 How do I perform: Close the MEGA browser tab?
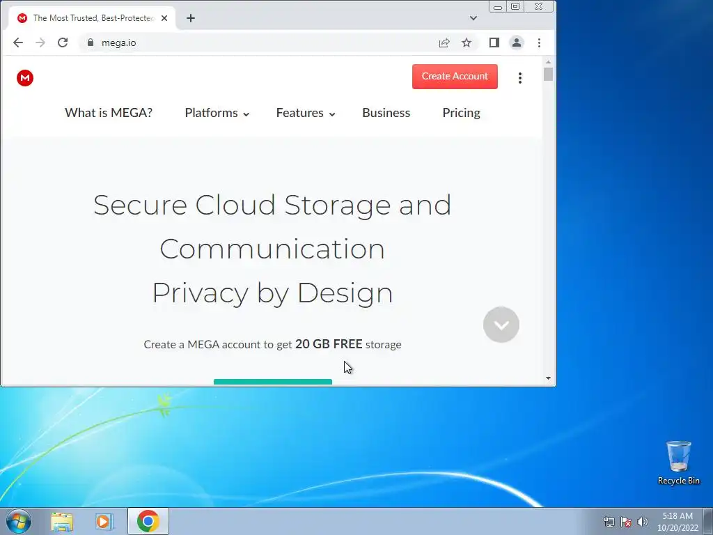point(164,18)
